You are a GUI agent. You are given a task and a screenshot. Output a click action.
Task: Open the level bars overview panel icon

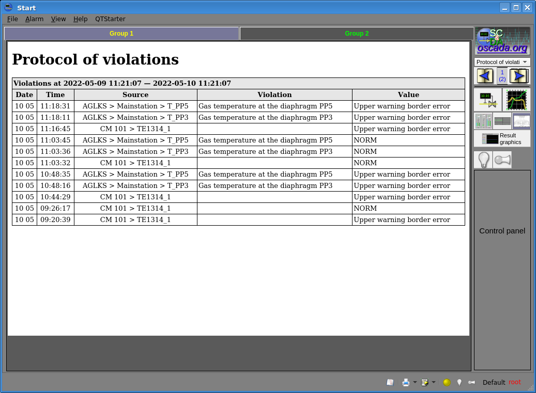pyautogui.click(x=483, y=121)
